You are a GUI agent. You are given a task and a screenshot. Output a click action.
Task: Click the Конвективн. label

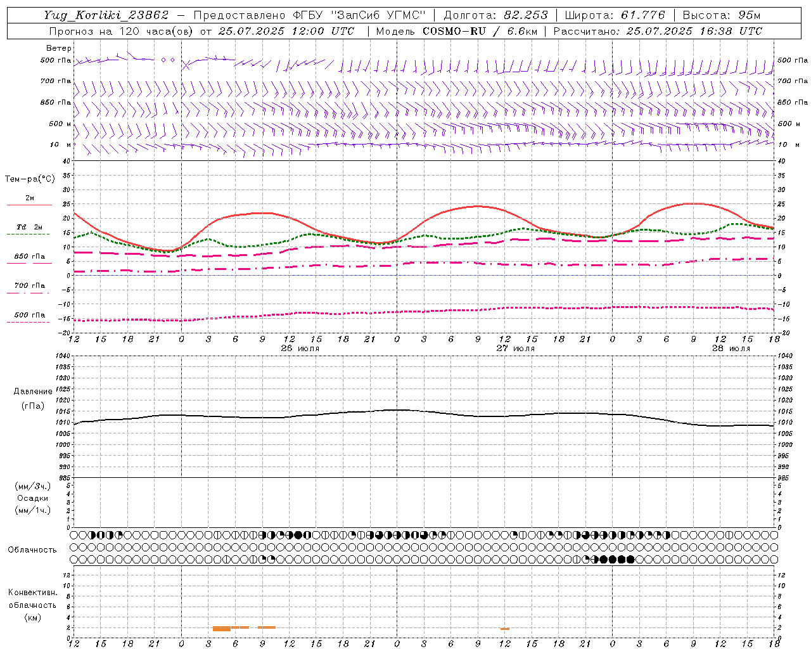pos(32,593)
